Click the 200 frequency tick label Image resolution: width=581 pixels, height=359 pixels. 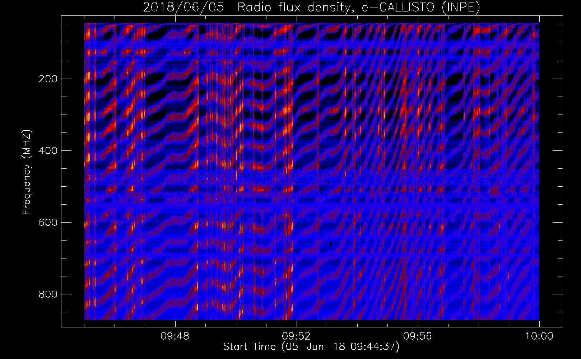[48, 79]
